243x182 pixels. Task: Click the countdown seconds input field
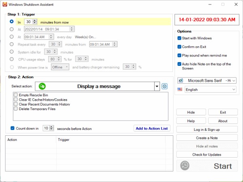(46, 128)
